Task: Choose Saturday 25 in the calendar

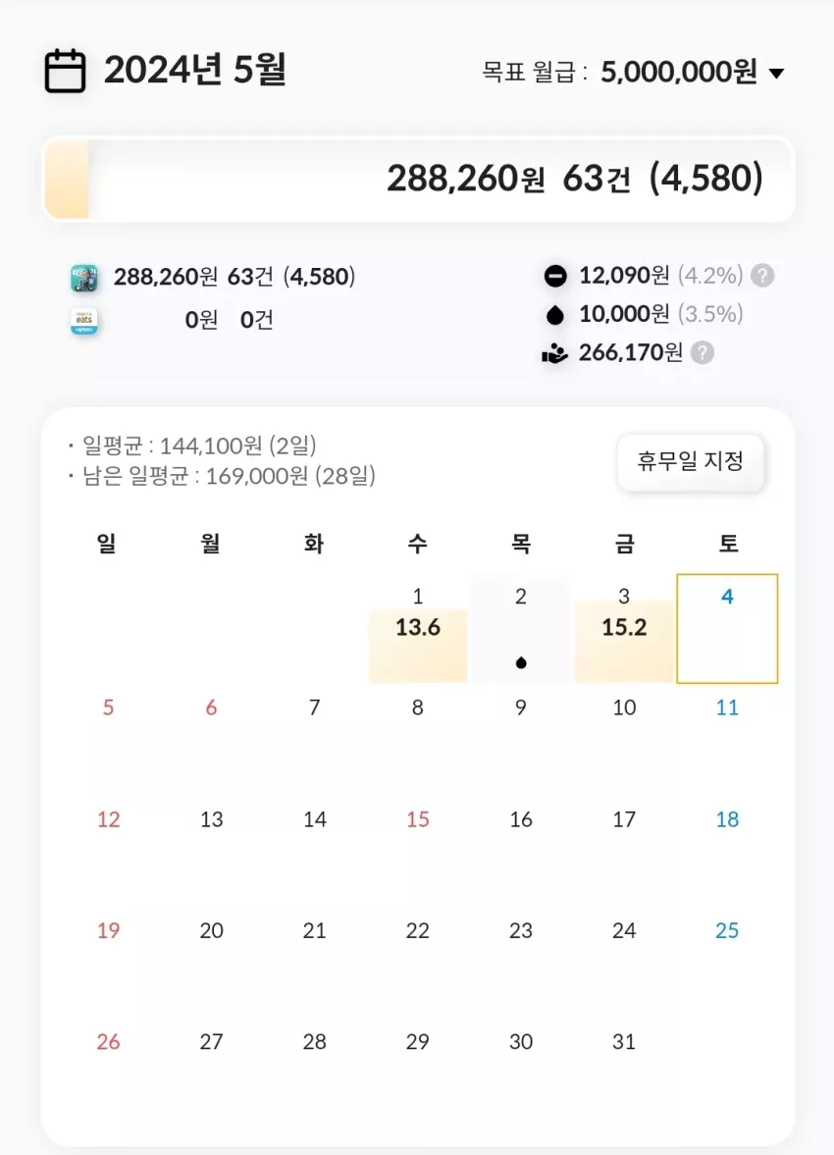Action: [727, 930]
